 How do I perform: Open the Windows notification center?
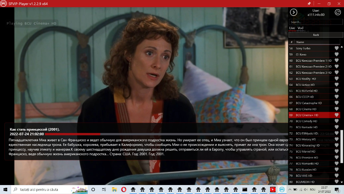click(x=337, y=190)
